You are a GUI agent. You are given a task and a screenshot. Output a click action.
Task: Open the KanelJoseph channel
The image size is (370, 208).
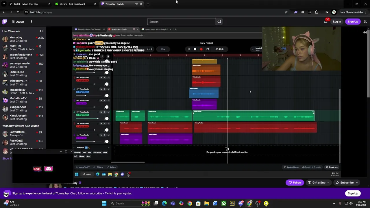pyautogui.click(x=23, y=117)
